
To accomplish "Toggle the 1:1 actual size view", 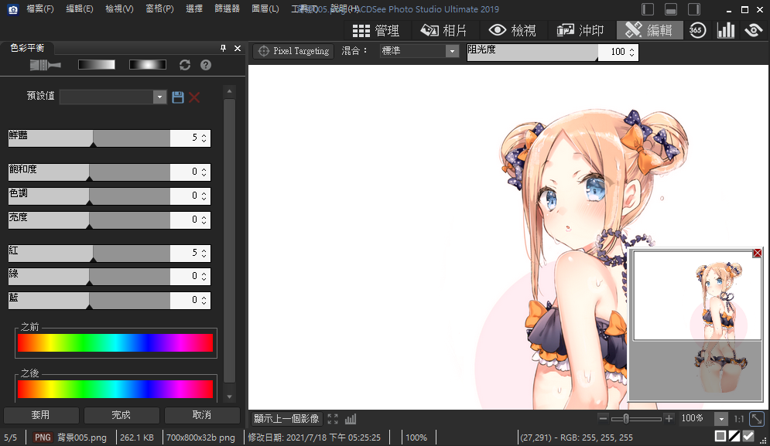I will coord(738,418).
